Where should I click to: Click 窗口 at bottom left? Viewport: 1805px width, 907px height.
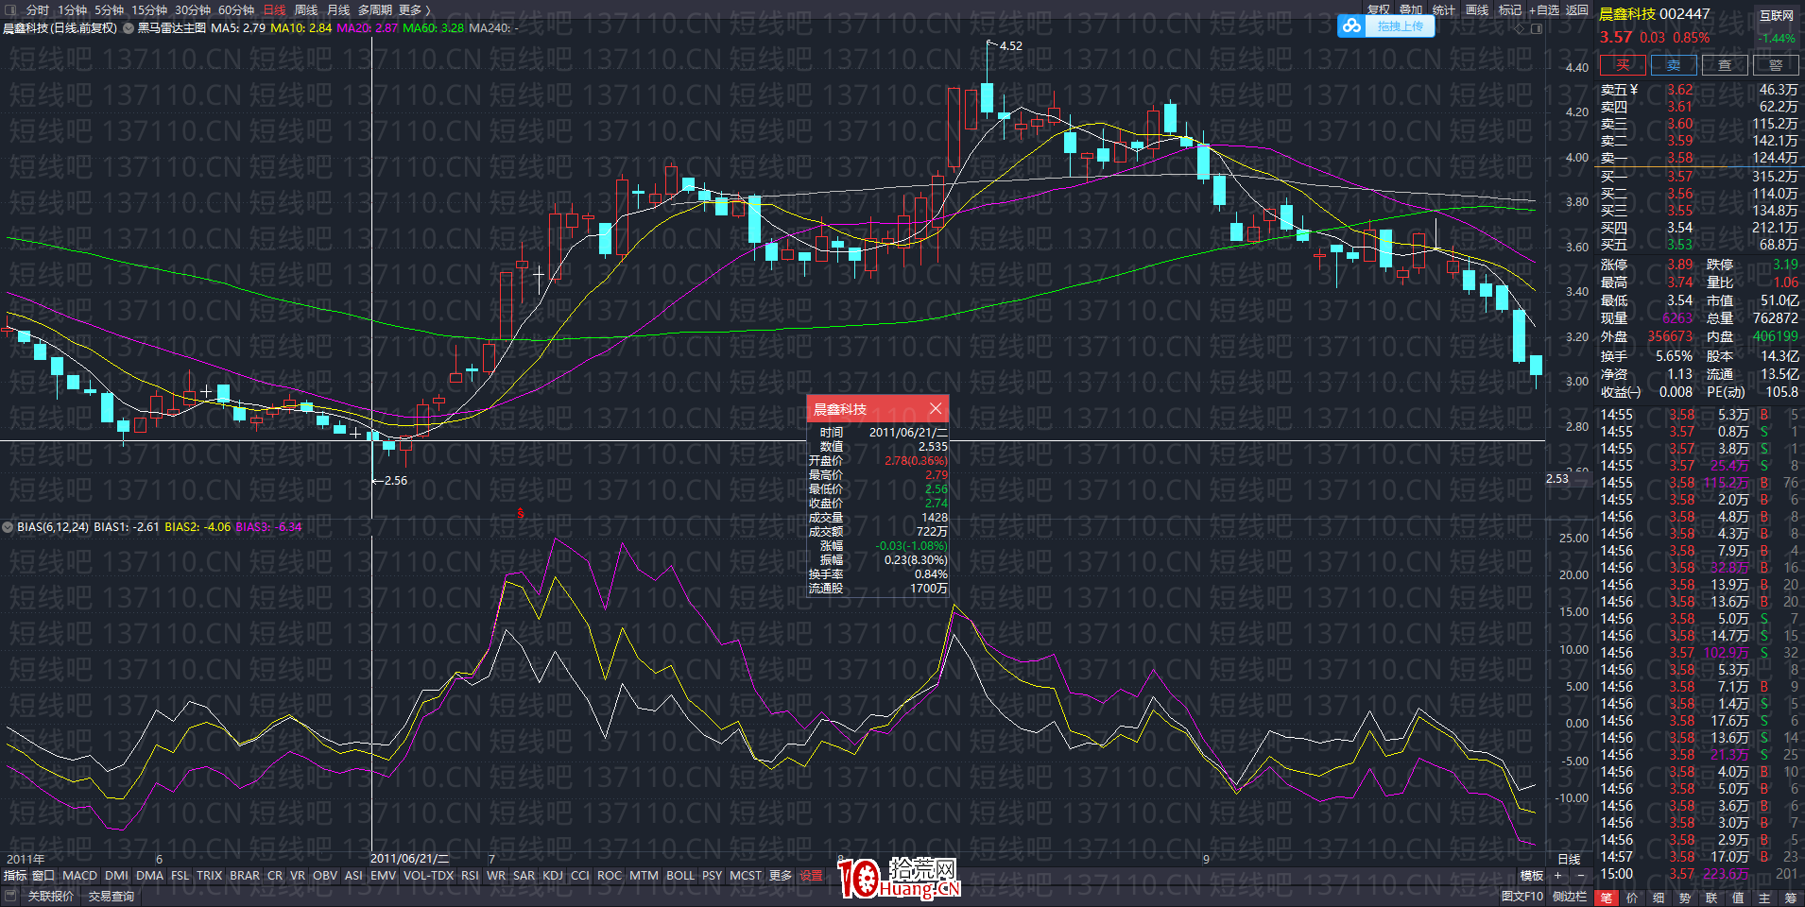(43, 876)
